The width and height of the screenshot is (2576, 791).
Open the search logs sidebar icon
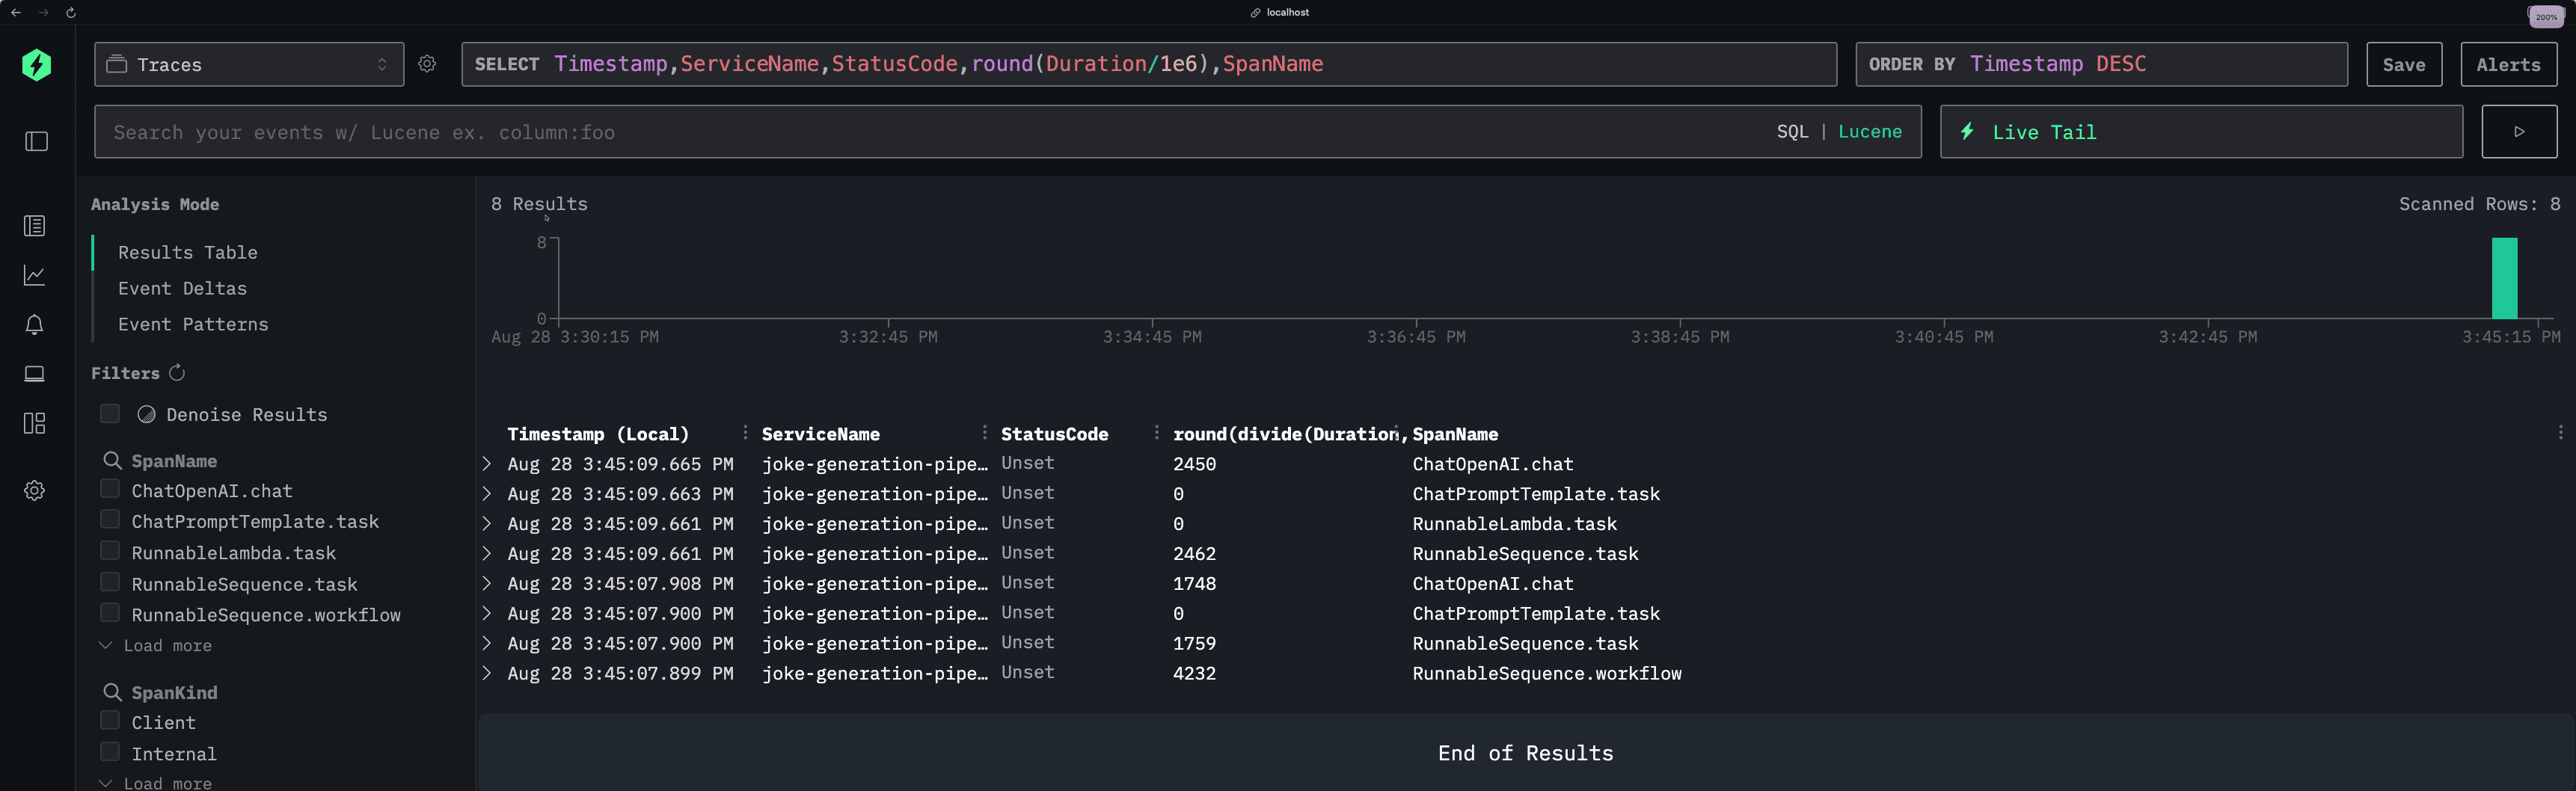point(35,226)
